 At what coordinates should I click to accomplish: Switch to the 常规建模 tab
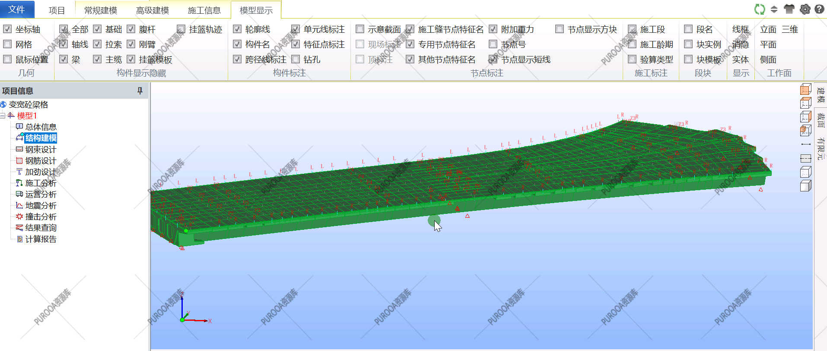(101, 10)
